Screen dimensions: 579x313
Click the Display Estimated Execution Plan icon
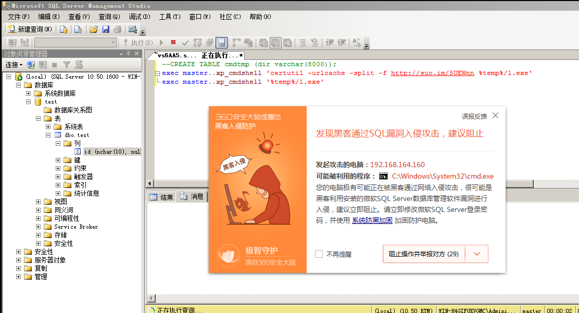(197, 43)
